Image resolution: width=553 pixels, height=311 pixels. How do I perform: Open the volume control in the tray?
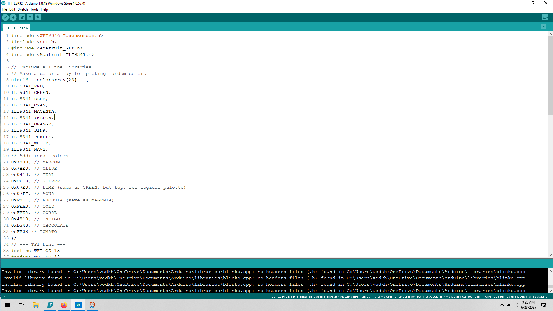tap(516, 305)
